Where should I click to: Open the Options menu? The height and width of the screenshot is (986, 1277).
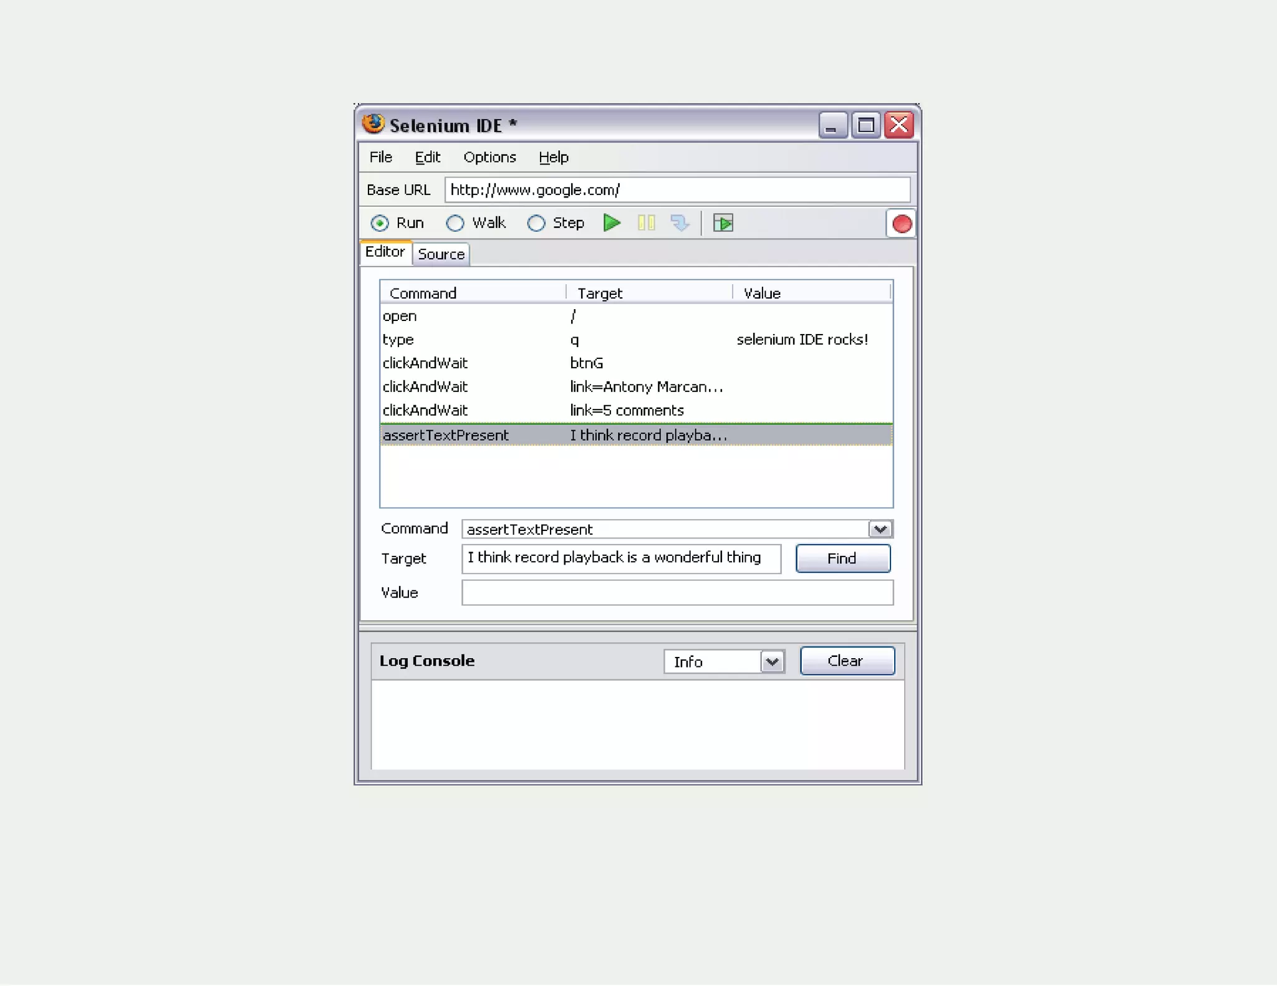tap(489, 157)
